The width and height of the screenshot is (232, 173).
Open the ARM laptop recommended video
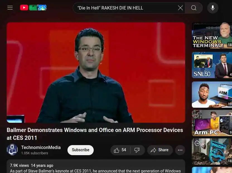pos(212,95)
